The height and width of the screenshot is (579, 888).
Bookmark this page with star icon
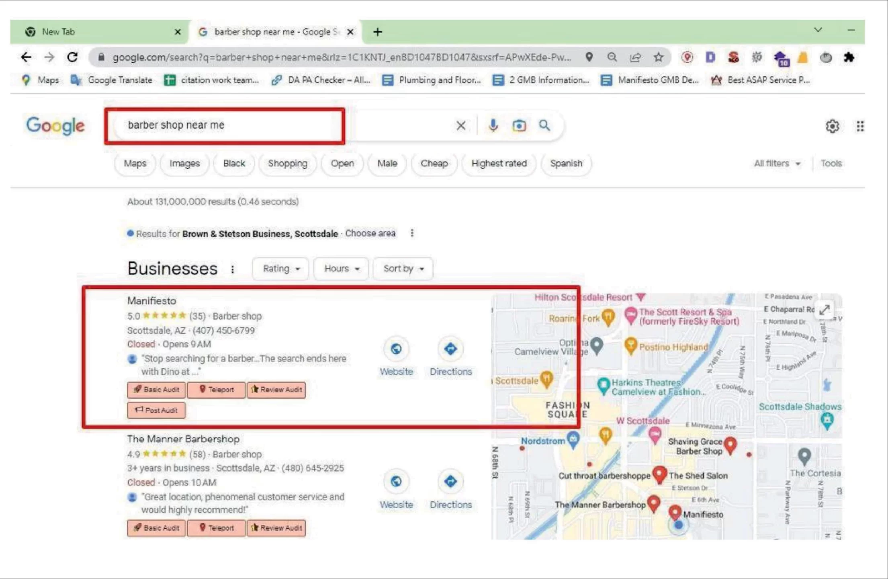tap(658, 57)
